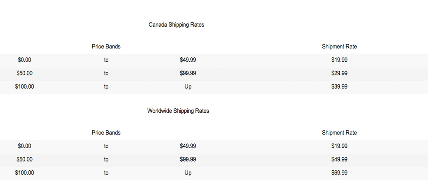The width and height of the screenshot is (428, 187).
Task: Select $100.00 in the Worldwide table
Action: point(24,173)
